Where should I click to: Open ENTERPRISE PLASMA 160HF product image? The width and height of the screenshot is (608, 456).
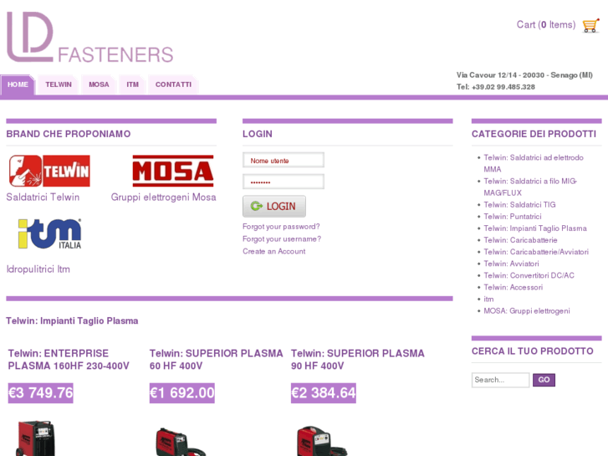36,438
